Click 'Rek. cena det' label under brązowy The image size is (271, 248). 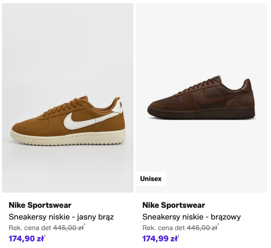[x=163, y=228]
